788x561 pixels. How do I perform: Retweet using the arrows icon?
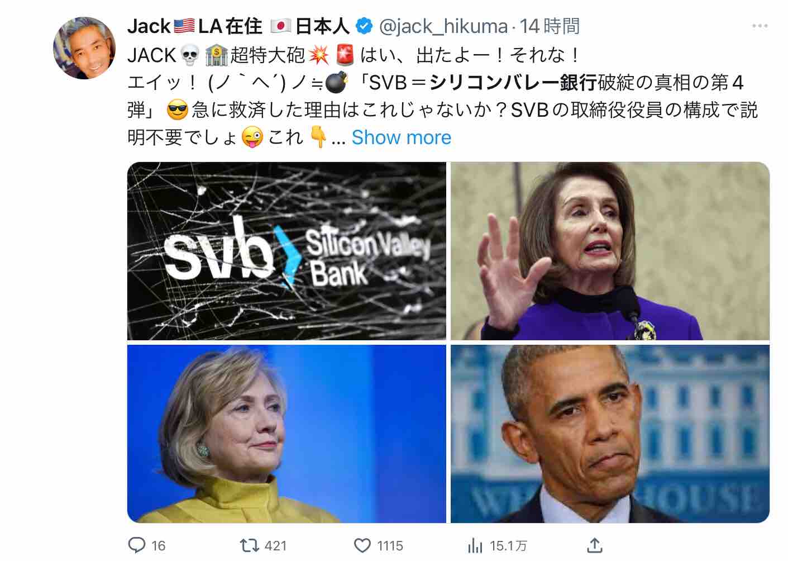click(x=247, y=545)
